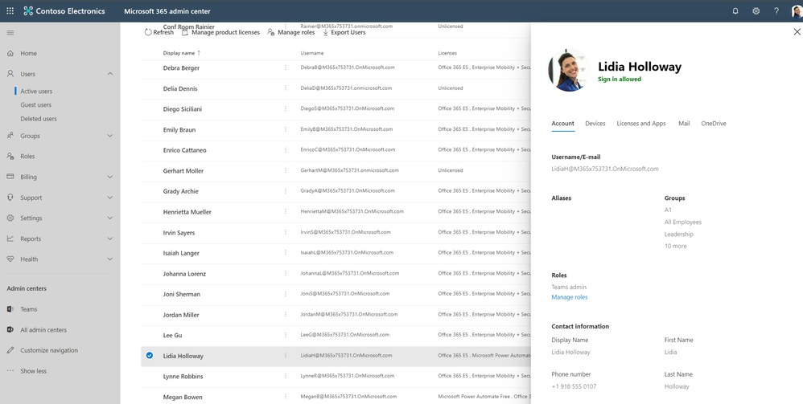Expand the Health section chevron
Screen dimensions: 803x404
pyautogui.click(x=110, y=259)
